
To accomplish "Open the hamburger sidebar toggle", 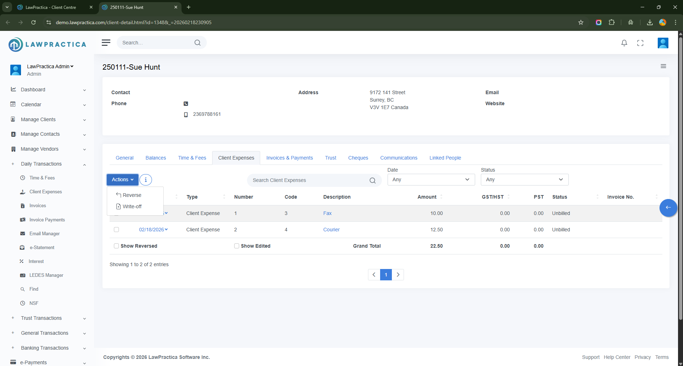I will 106,43.
